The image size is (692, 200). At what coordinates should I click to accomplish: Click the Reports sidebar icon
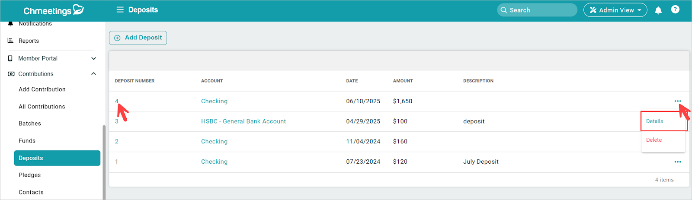pos(10,41)
